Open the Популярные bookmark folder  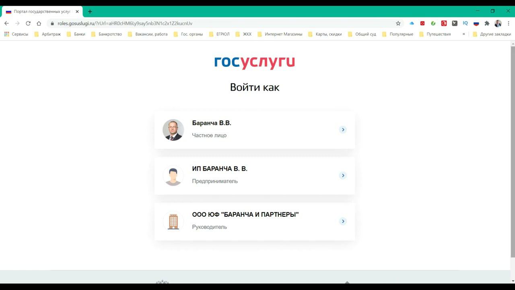pyautogui.click(x=398, y=34)
